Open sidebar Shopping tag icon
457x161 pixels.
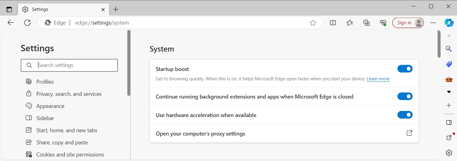(449, 64)
